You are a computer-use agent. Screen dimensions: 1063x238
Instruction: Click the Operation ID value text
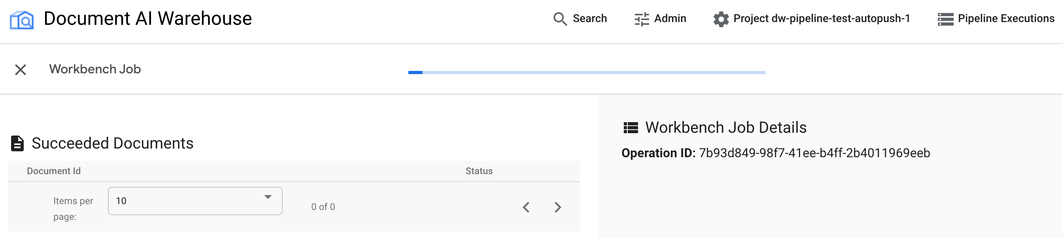pyautogui.click(x=814, y=153)
